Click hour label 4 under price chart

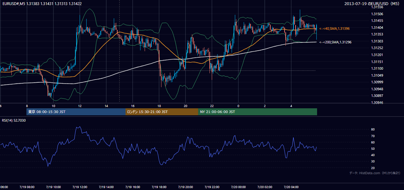pyautogui.click(x=291, y=106)
